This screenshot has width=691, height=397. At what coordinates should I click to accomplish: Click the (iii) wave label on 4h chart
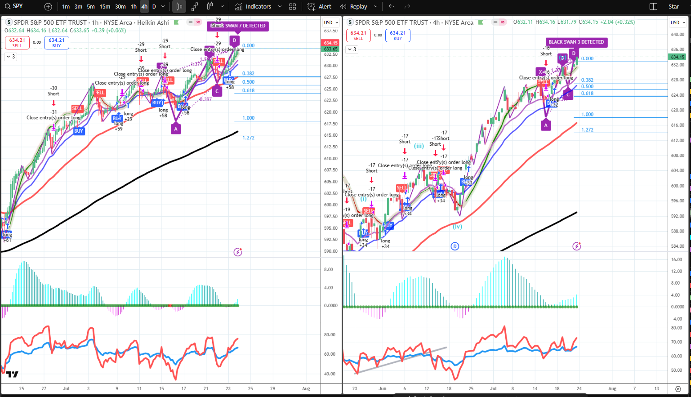(419, 146)
